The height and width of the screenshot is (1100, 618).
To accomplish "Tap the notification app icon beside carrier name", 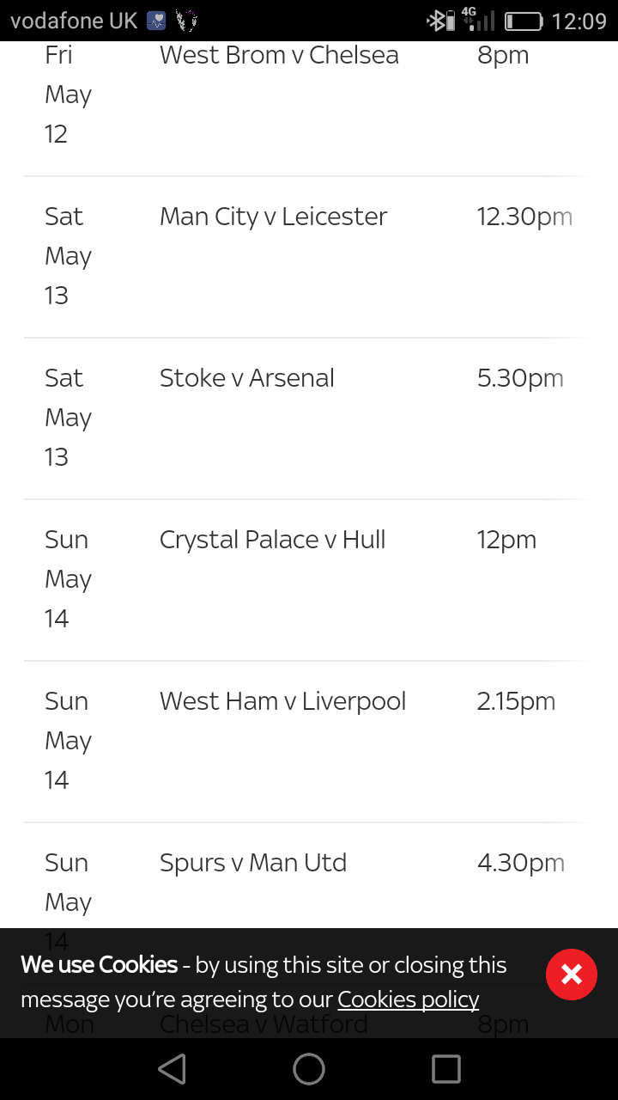I will (x=156, y=21).
